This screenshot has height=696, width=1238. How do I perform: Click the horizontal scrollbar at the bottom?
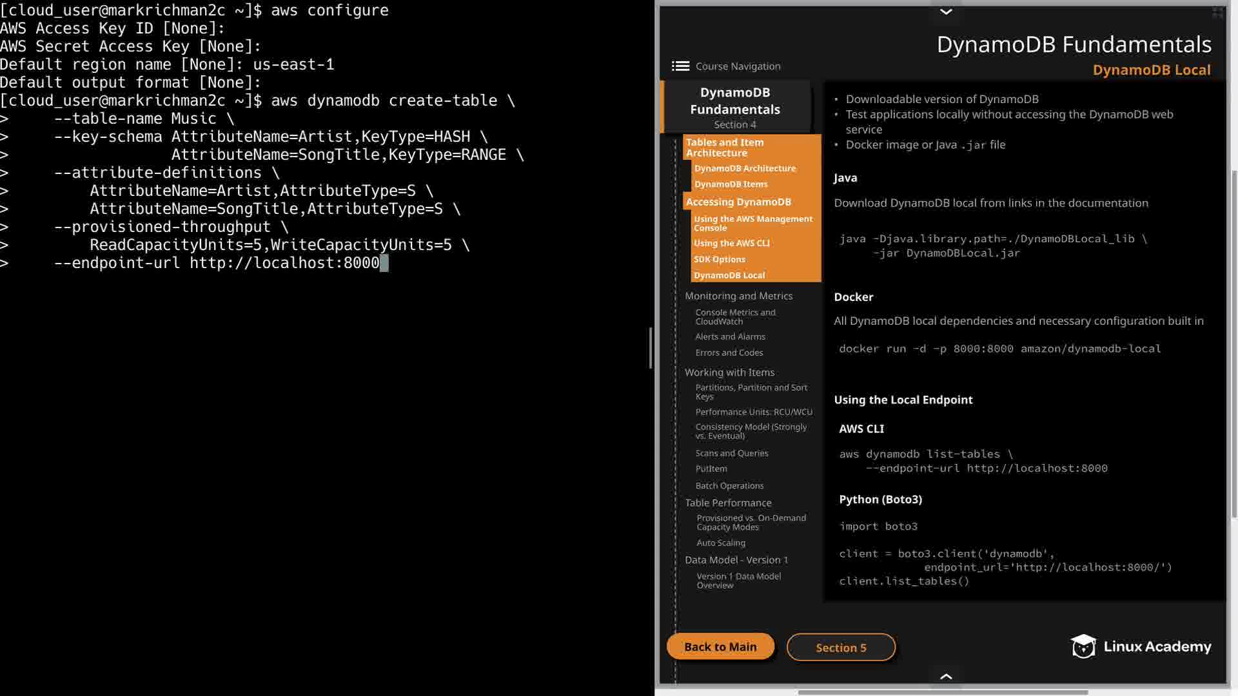942,692
